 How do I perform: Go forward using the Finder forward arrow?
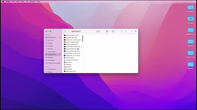(69, 31)
